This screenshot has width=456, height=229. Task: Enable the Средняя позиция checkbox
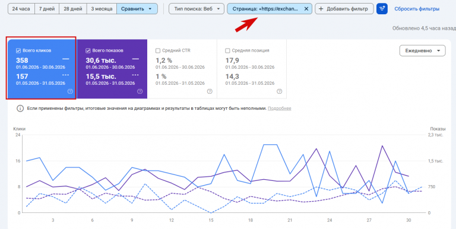point(228,50)
